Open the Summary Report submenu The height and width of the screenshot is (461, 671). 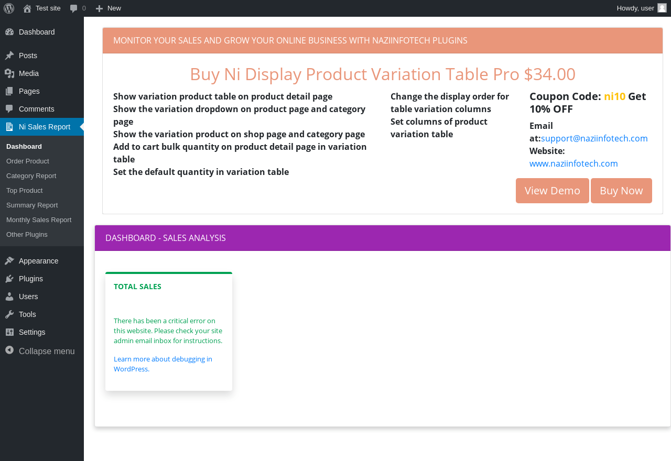(42, 205)
